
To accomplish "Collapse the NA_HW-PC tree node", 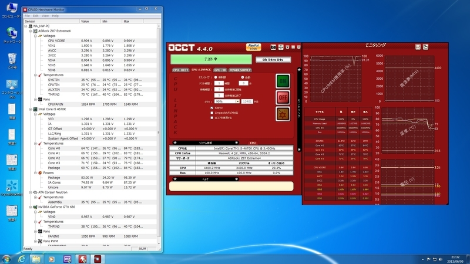I will (26, 26).
